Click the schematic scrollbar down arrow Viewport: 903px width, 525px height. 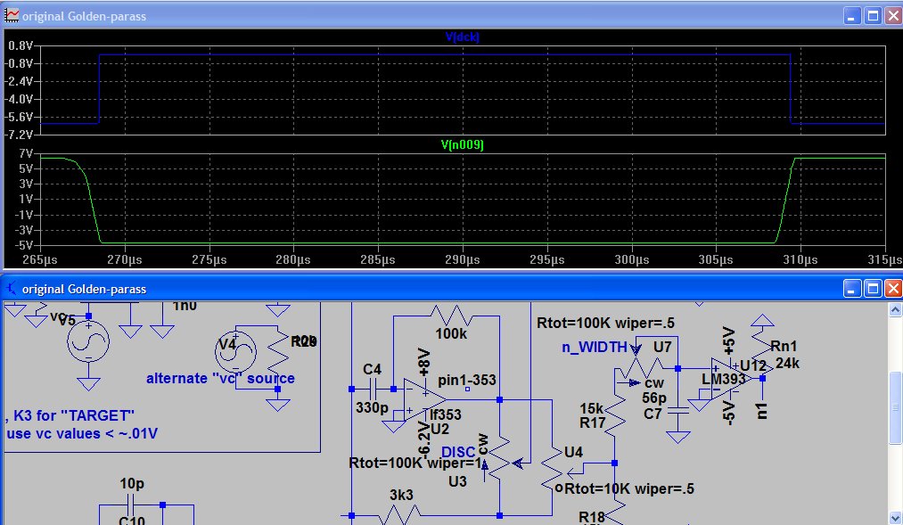[895, 517]
